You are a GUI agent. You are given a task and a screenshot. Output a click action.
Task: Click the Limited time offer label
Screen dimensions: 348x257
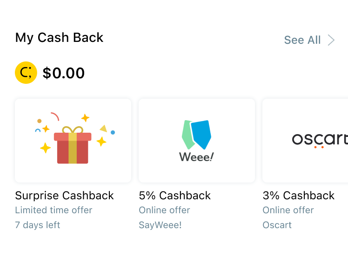(x=54, y=210)
